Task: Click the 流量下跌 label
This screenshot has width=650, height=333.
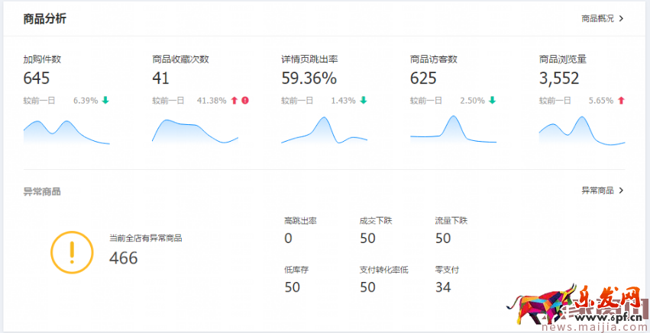Action: [x=451, y=221]
